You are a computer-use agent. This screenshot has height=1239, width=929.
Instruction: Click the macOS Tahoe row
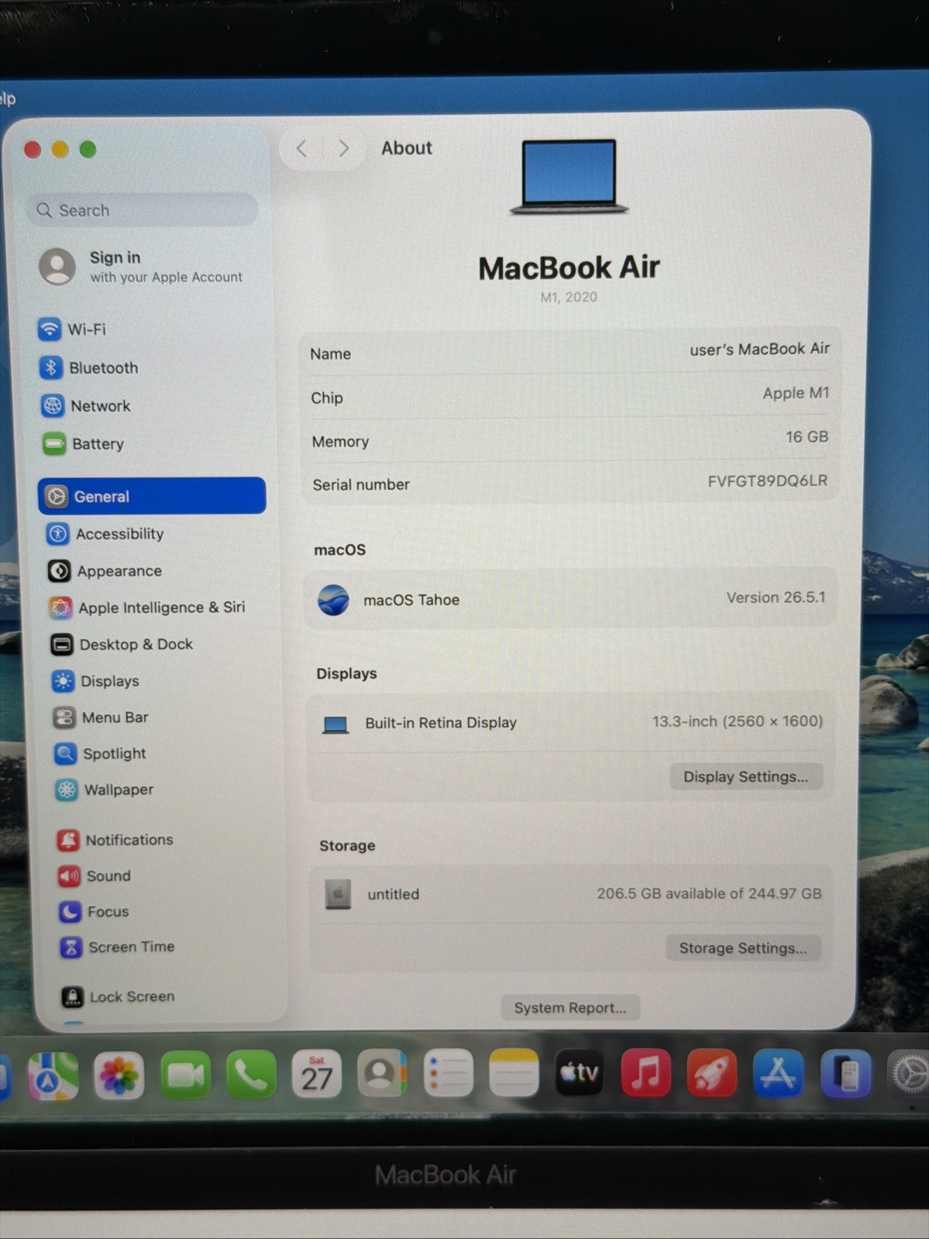tap(570, 598)
